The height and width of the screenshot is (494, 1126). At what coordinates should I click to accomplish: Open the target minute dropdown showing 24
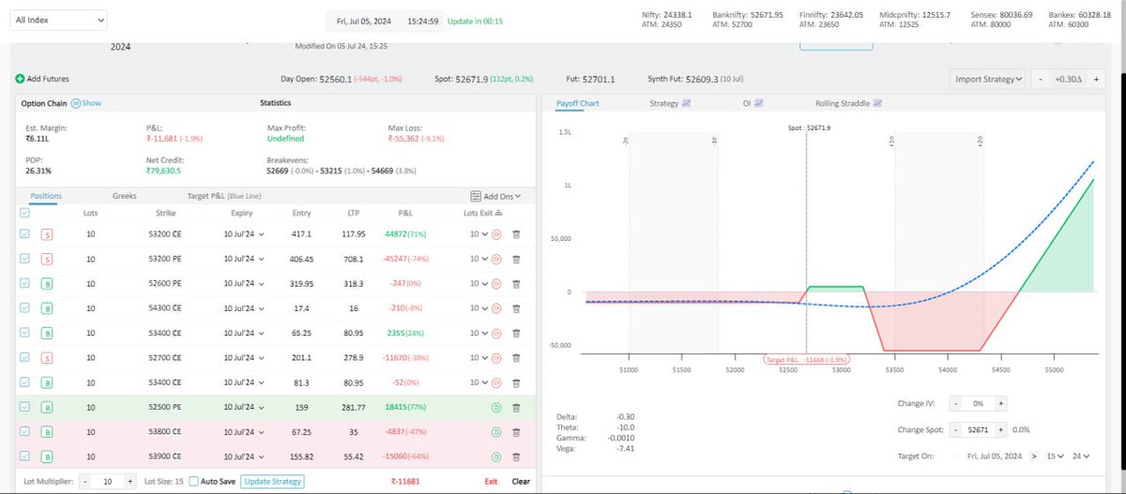1080,456
